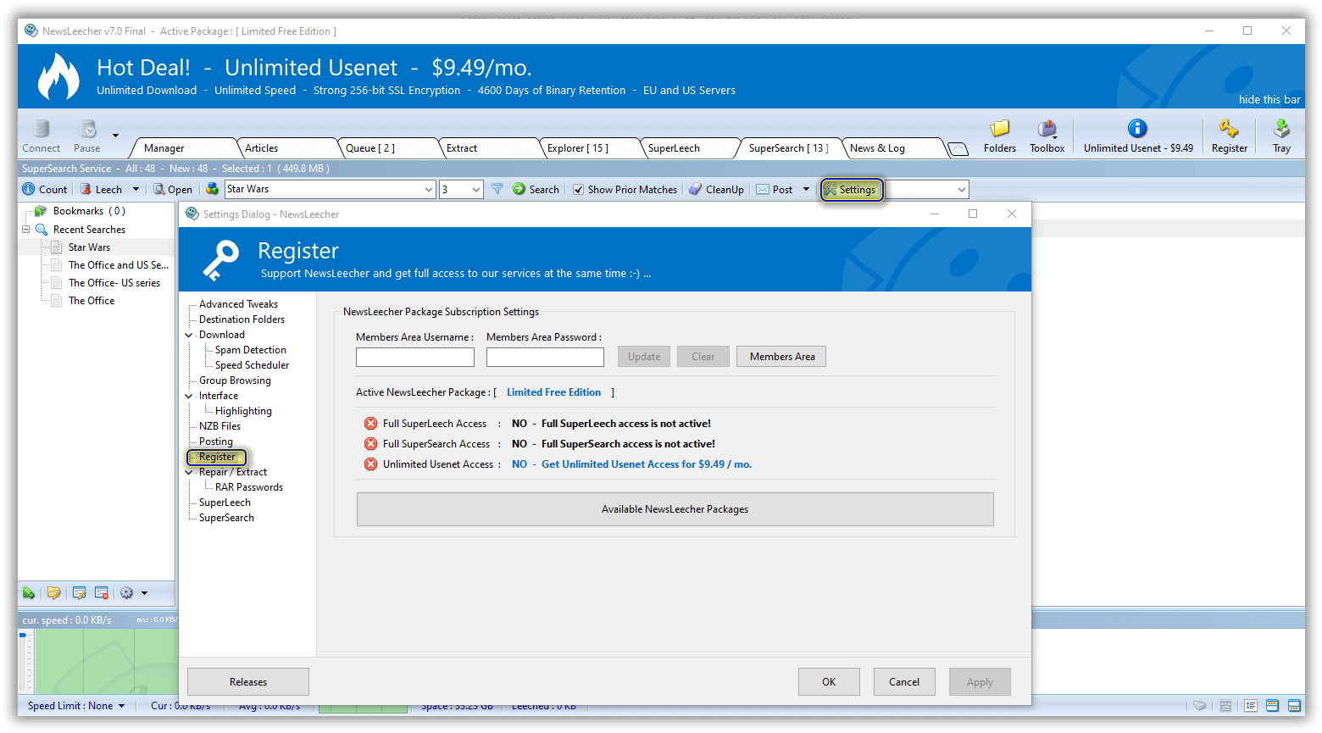Click the Unlimited Usenet info icon
1322x733 pixels.
[x=1137, y=128]
